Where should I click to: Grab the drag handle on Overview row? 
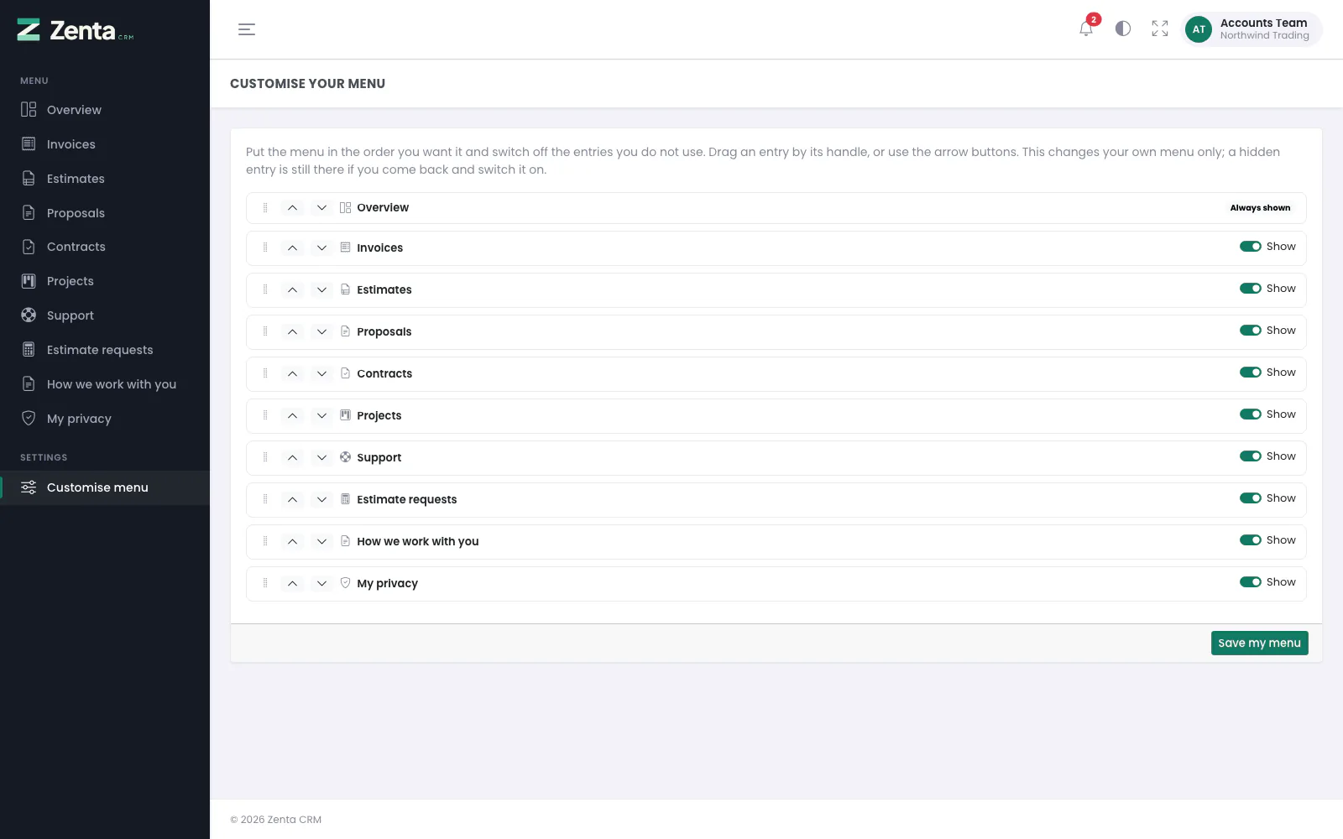click(x=265, y=207)
